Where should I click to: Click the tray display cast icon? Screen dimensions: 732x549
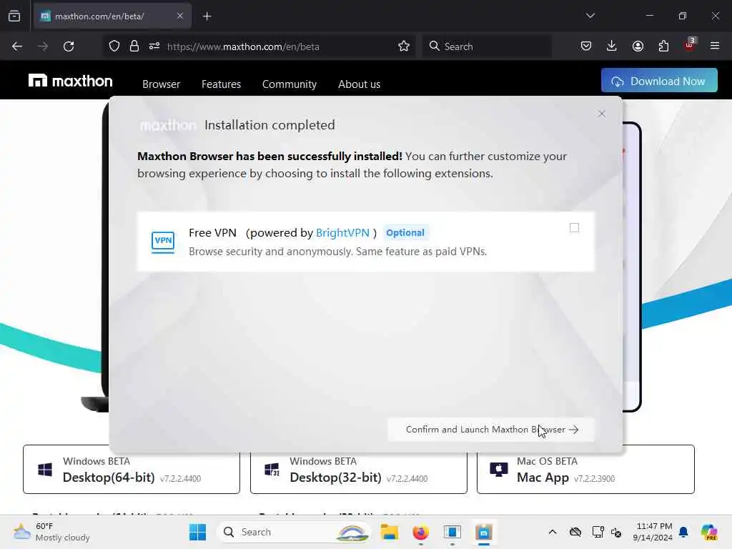598,532
